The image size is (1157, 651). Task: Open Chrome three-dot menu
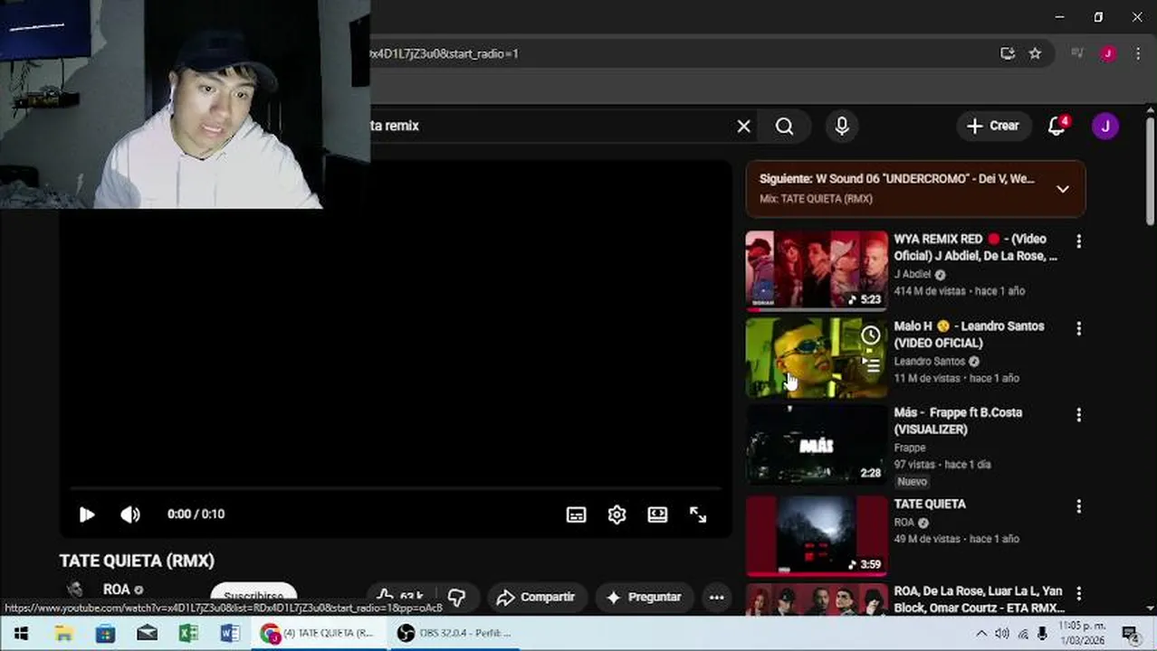[1138, 53]
